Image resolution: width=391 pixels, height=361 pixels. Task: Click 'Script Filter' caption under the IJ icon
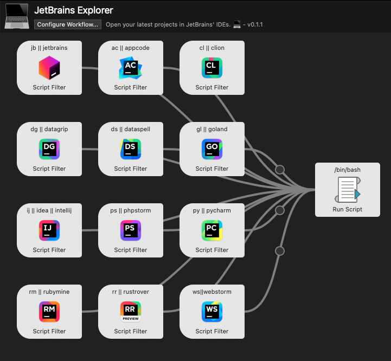pyautogui.click(x=49, y=250)
